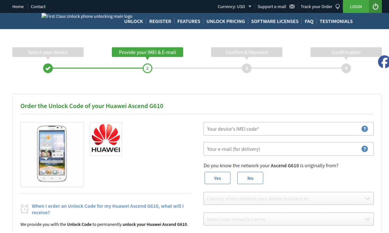Answer Yes to knowing the original network
Screen dimensions: 389x233
click(x=217, y=178)
